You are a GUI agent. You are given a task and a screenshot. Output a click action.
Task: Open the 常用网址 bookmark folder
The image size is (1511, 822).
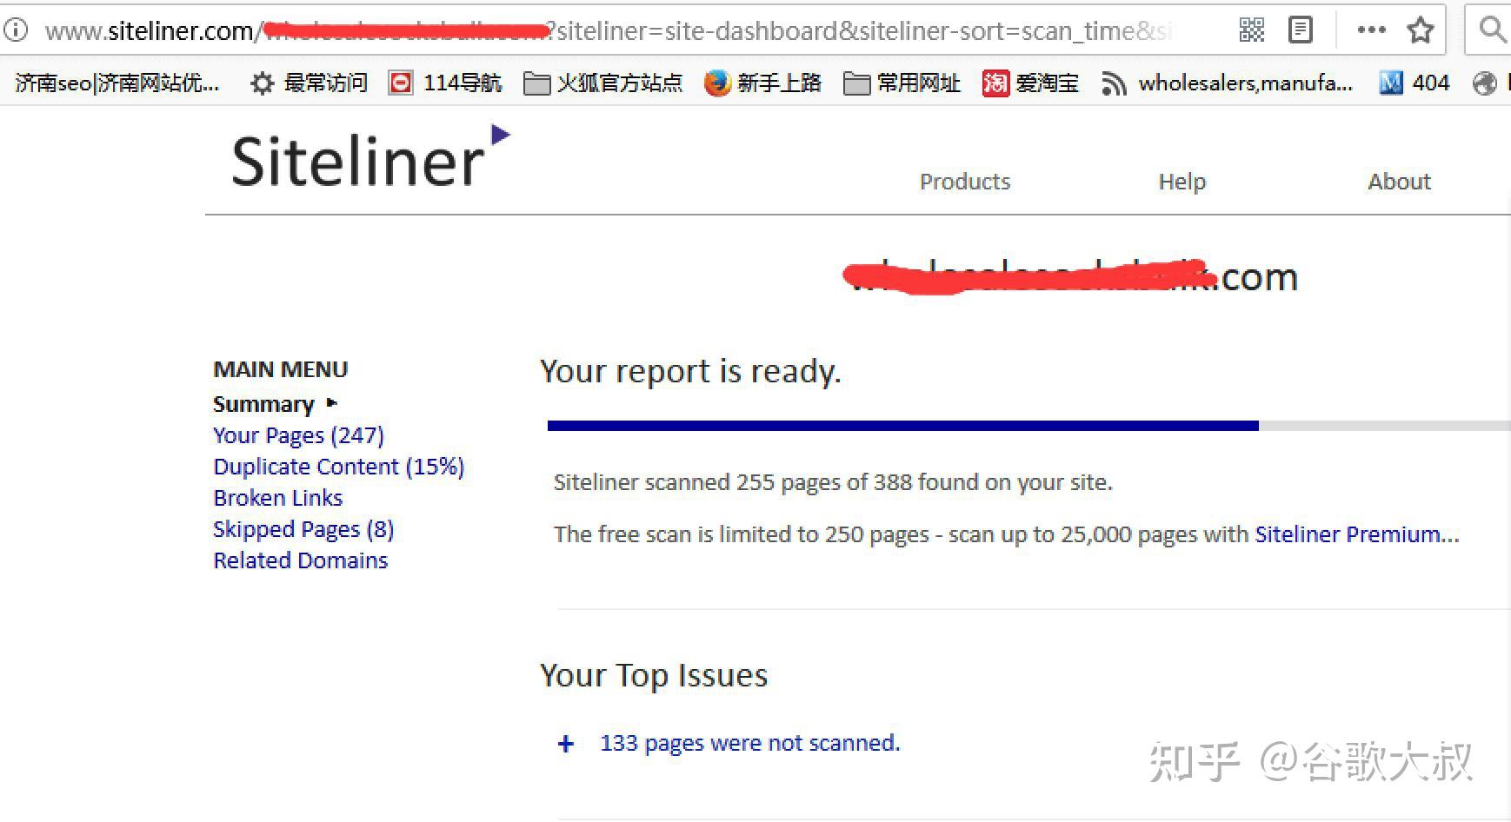[x=902, y=83]
